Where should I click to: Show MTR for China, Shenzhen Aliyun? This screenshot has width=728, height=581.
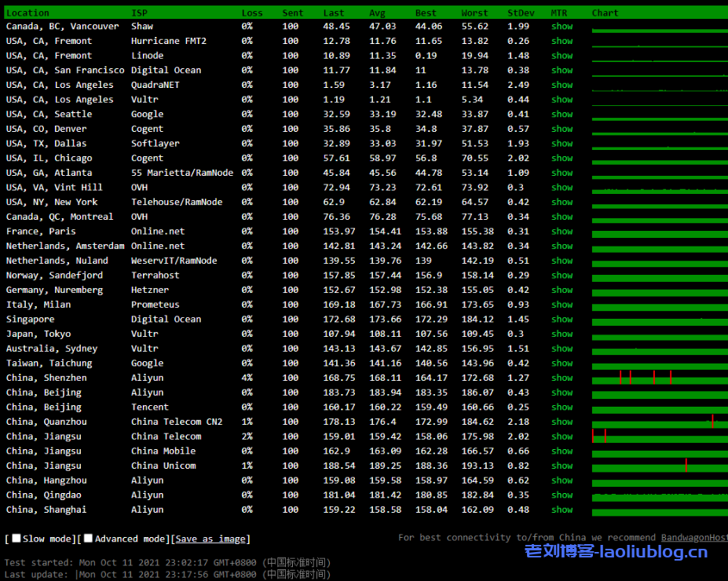(x=562, y=378)
